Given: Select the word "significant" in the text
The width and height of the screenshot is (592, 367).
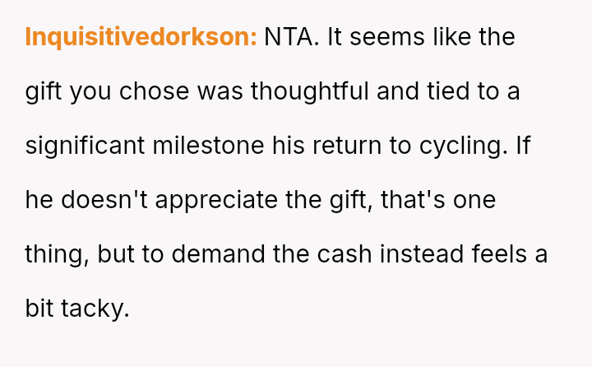Looking at the screenshot, I should click(x=85, y=146).
